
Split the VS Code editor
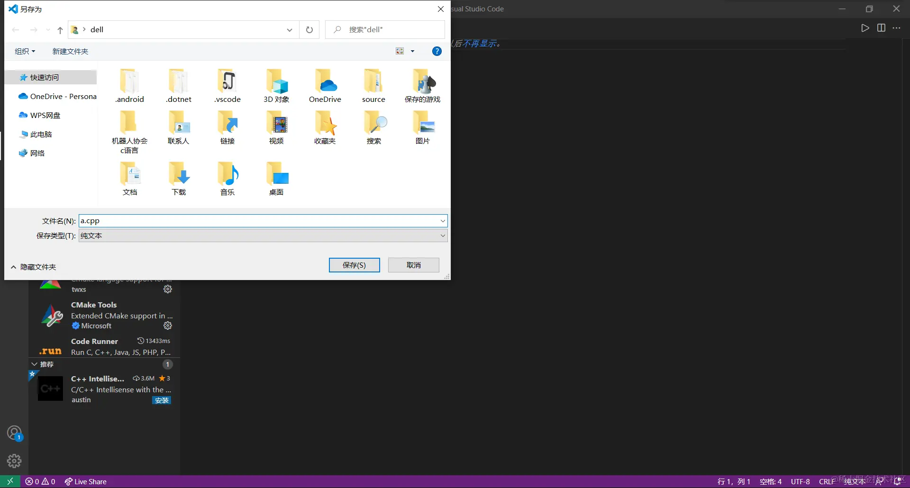click(881, 28)
